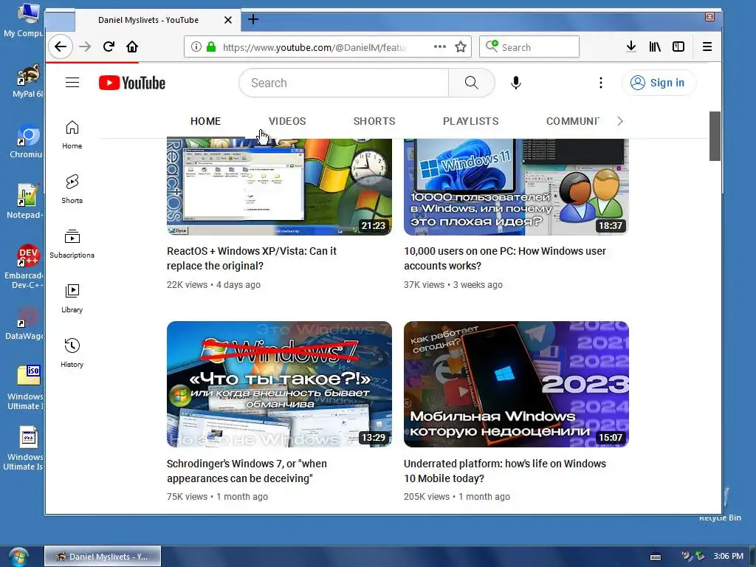This screenshot has width=756, height=567.
Task: Click the YouTube search input field
Action: click(344, 83)
